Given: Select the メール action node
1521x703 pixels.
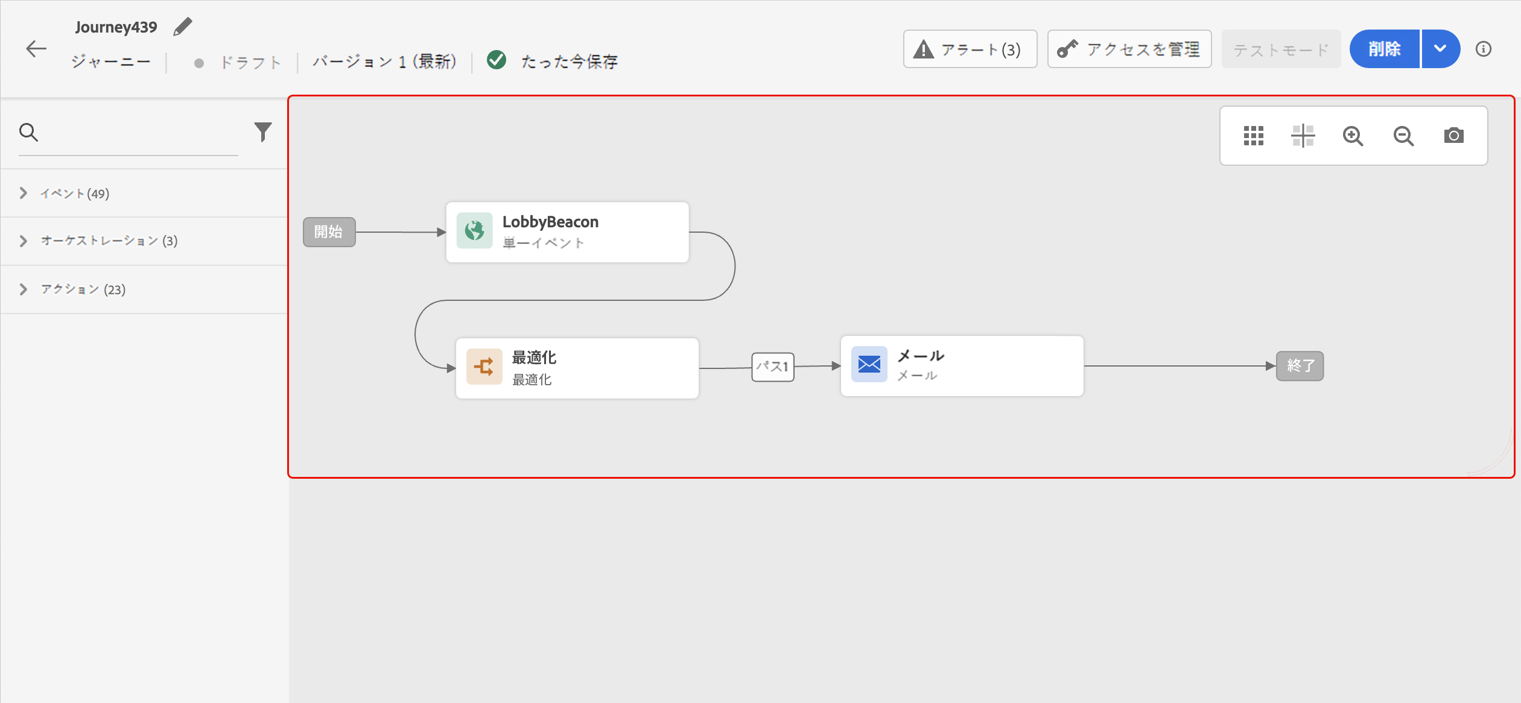Looking at the screenshot, I should (962, 366).
